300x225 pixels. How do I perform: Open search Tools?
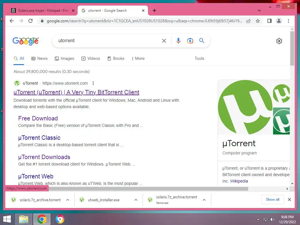click(x=199, y=58)
